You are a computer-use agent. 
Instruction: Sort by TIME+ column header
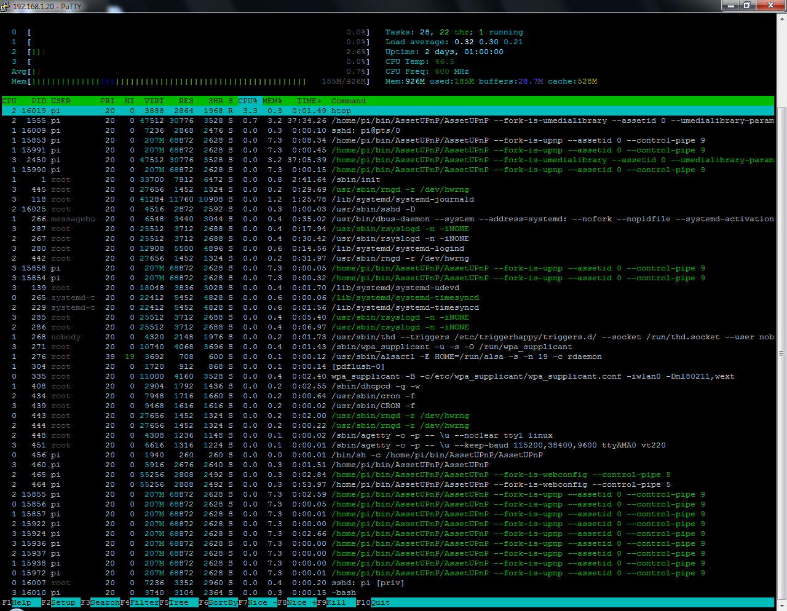pyautogui.click(x=309, y=101)
